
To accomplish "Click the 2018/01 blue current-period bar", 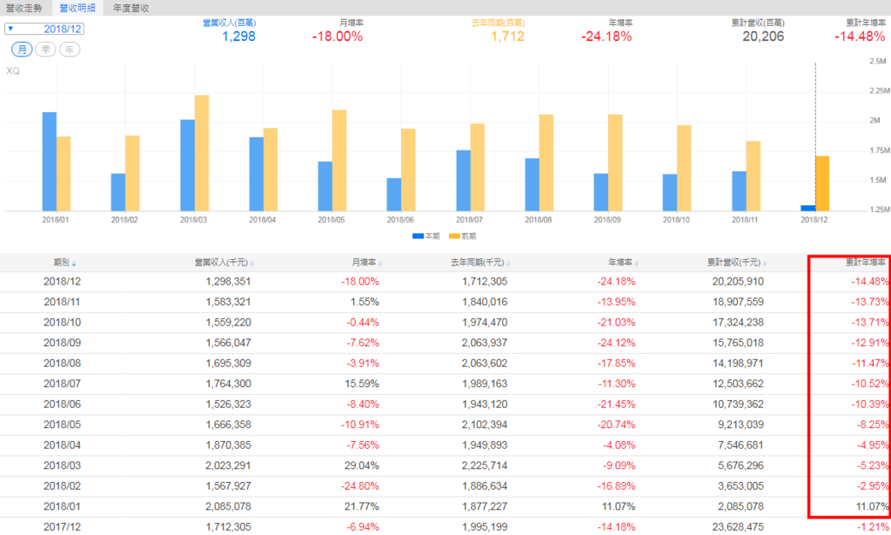I will point(50,162).
